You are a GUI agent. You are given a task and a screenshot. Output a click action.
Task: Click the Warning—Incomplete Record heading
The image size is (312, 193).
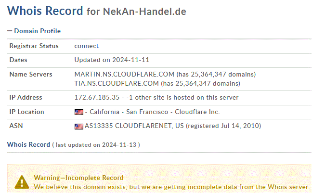coord(78,178)
